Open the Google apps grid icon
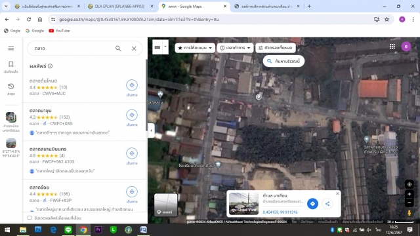Screen dimensions: 420x236 (x=392, y=47)
